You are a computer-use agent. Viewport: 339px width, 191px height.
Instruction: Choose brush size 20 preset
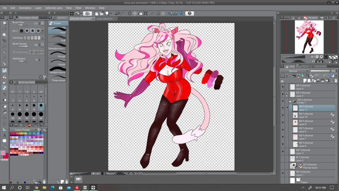pyautogui.click(x=13, y=115)
